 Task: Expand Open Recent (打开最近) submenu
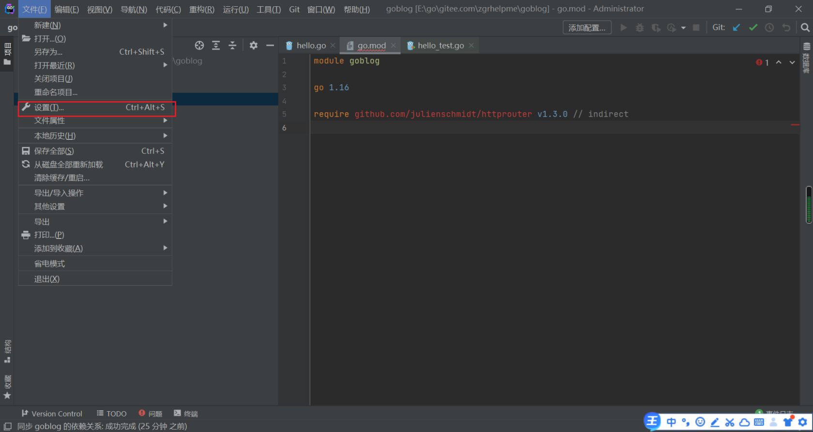pos(95,65)
